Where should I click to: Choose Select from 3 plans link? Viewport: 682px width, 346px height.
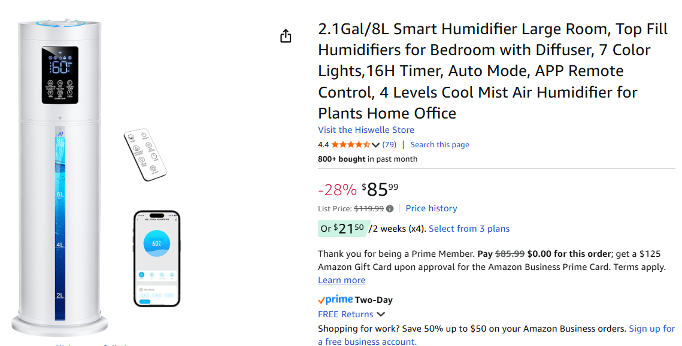tap(469, 229)
